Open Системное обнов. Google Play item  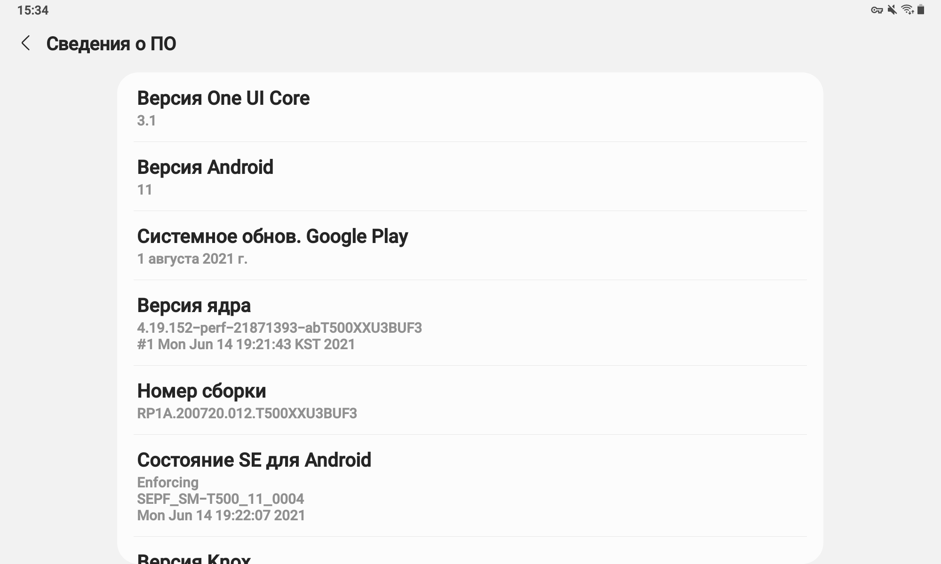[x=470, y=245]
